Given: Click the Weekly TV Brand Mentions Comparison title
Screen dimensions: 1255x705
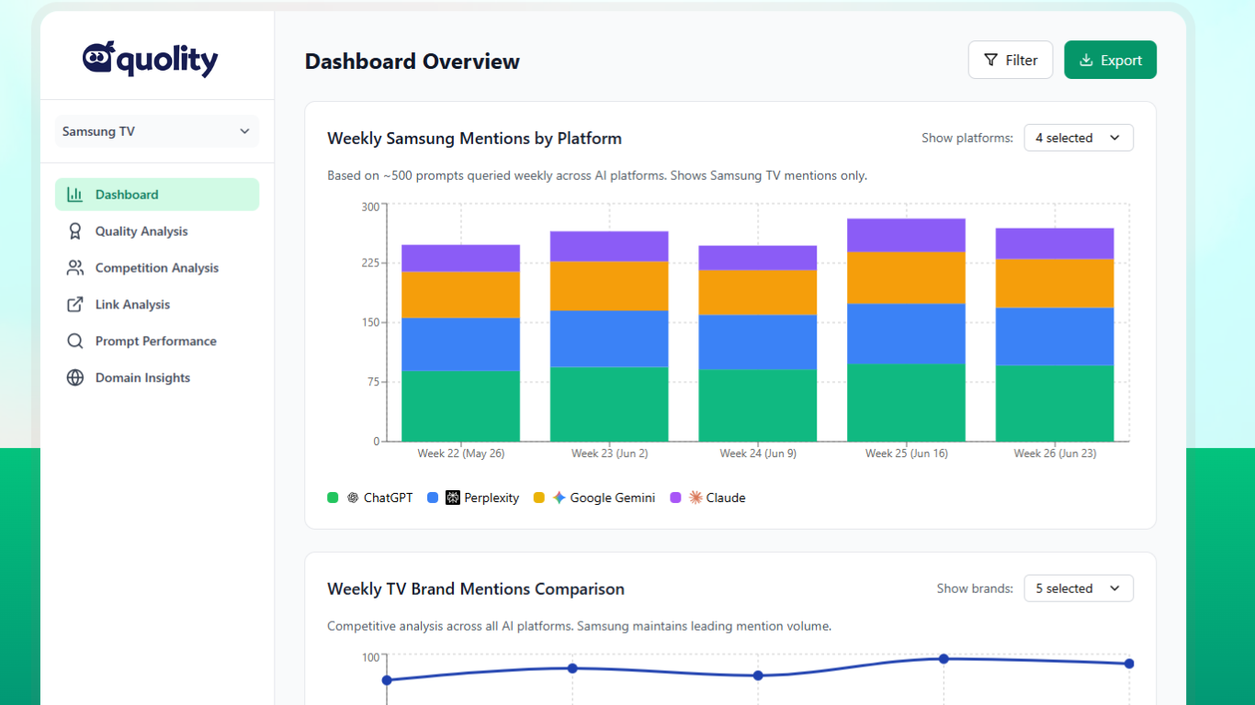Looking at the screenshot, I should point(476,589).
